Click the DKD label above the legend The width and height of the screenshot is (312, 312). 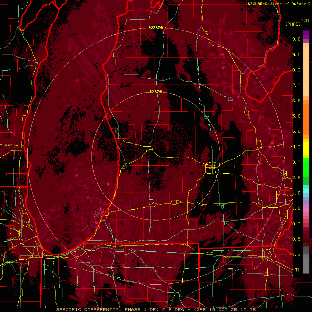[305, 21]
